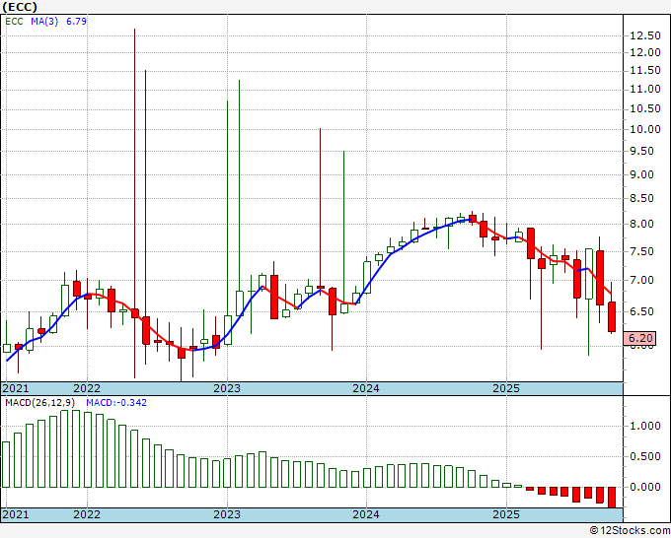Image resolution: width=671 pixels, height=538 pixels.
Task: Click the MACD:-0.342 value readout
Action: coord(116,403)
